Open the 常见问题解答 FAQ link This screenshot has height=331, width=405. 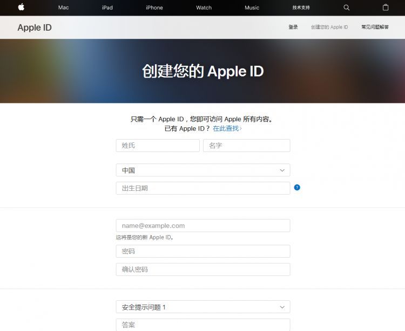pyautogui.click(x=375, y=27)
